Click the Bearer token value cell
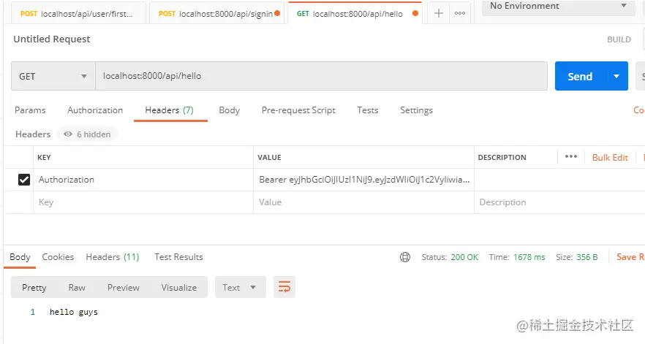This screenshot has height=344, width=645. [x=363, y=180]
